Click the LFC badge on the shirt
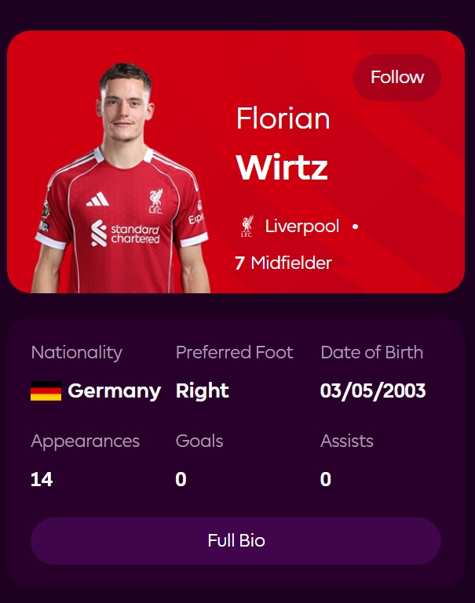The width and height of the screenshot is (475, 603). click(x=155, y=201)
